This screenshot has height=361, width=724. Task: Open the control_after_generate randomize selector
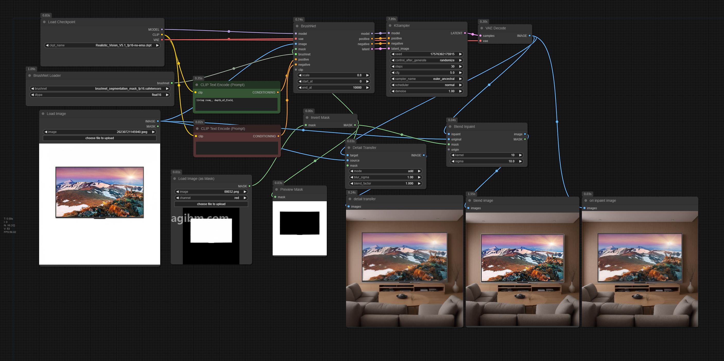[427, 60]
